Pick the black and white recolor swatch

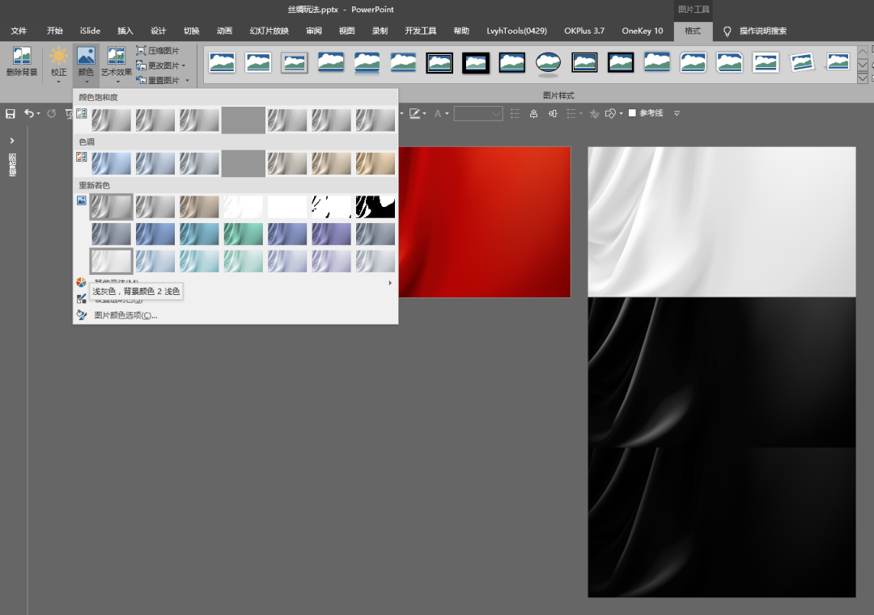tap(375, 207)
